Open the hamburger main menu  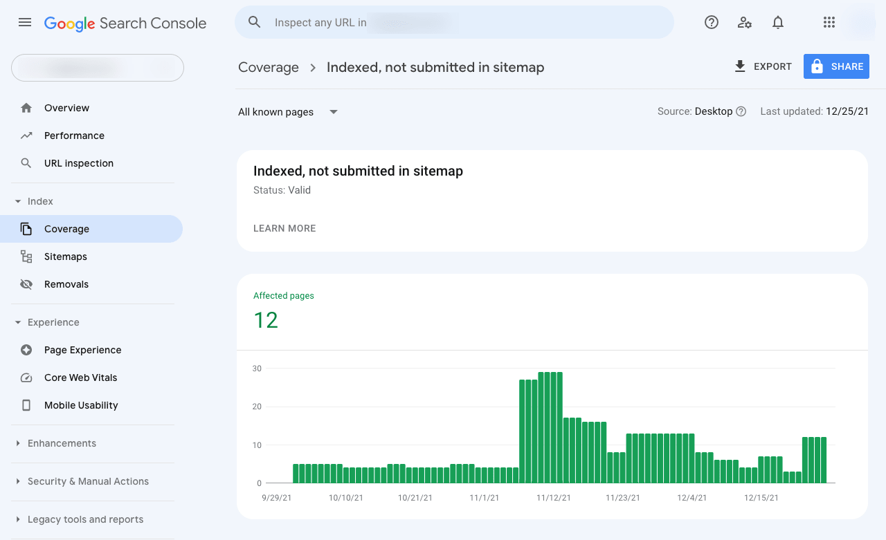[x=25, y=22]
